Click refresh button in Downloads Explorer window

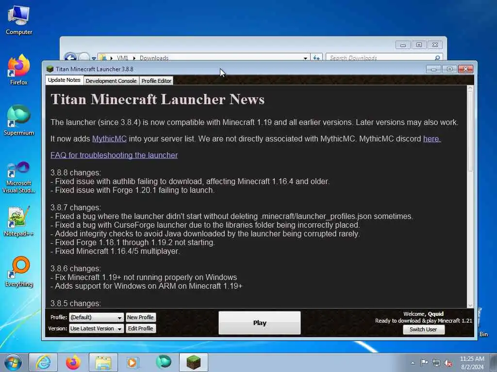(316, 58)
